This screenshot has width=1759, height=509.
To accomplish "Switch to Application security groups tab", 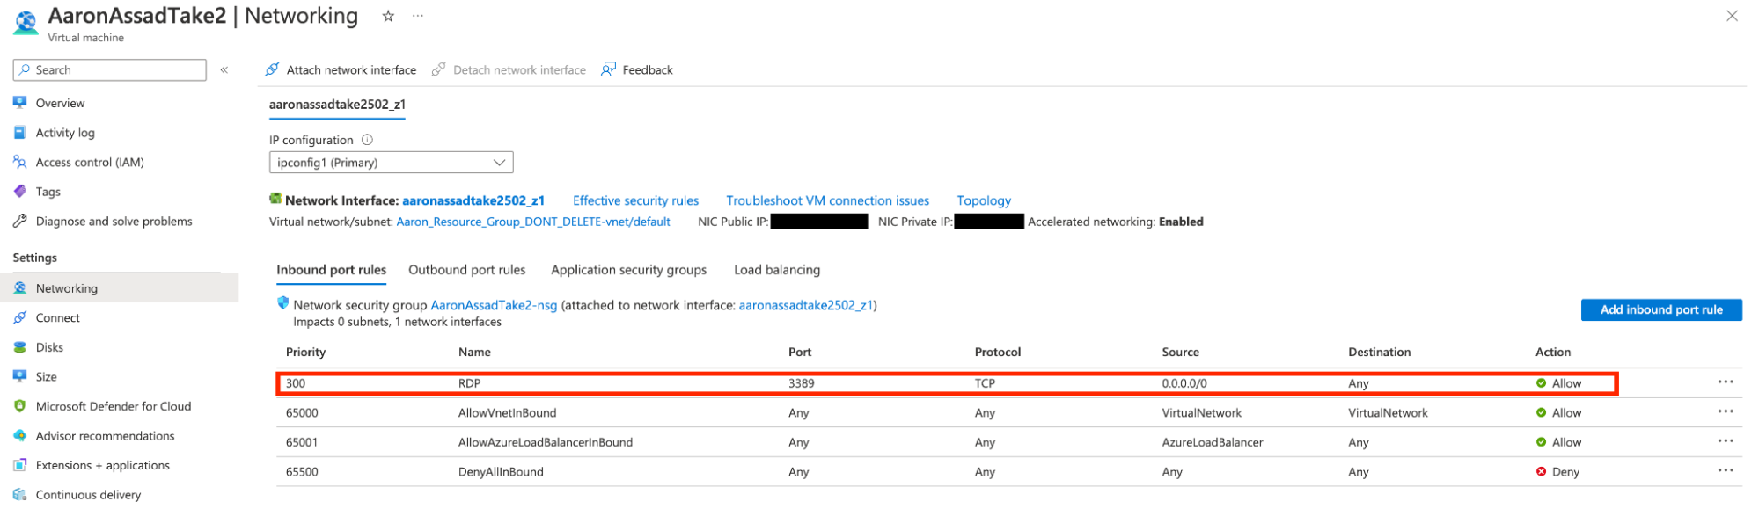I will click(x=628, y=270).
